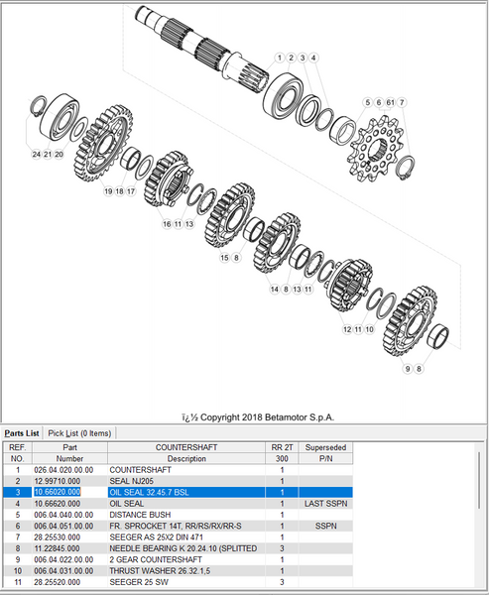Select part number 11.22845.000

58,548
